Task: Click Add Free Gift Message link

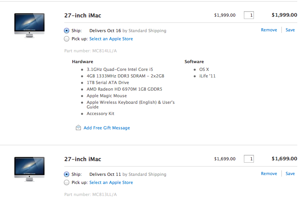Action: 107,128
